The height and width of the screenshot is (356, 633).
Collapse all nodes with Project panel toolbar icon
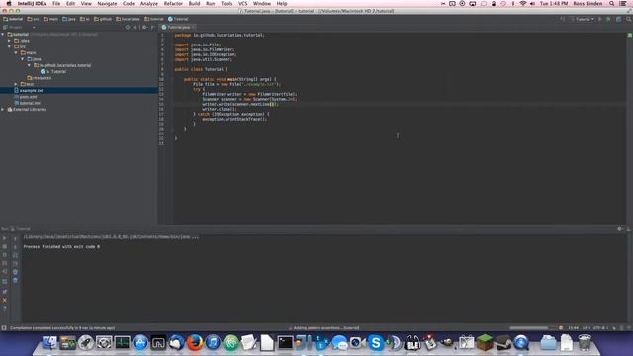(135, 27)
